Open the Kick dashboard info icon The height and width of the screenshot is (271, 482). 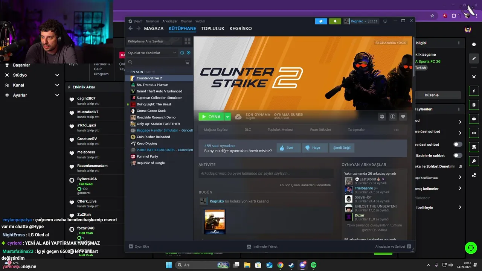click(474, 44)
